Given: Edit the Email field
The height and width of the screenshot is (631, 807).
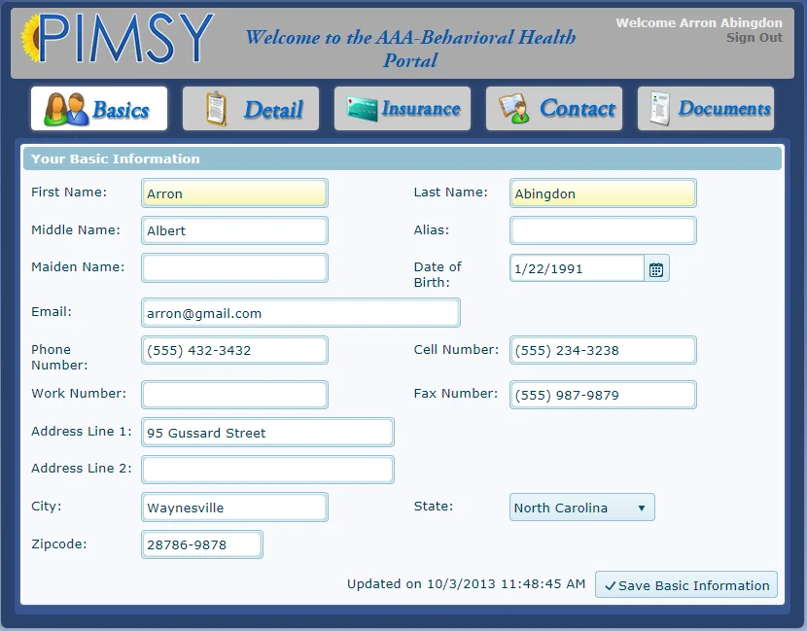Looking at the screenshot, I should (x=301, y=313).
